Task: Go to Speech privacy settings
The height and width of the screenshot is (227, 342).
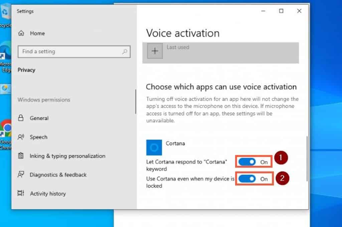Action: tap(39, 137)
